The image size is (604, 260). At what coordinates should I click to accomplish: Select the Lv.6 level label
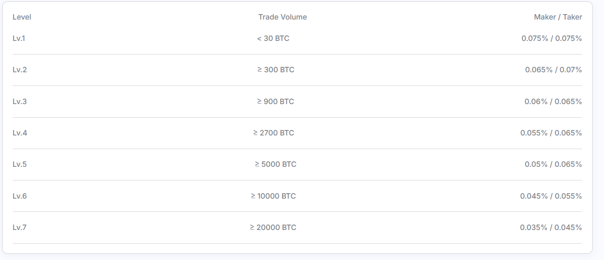point(20,196)
